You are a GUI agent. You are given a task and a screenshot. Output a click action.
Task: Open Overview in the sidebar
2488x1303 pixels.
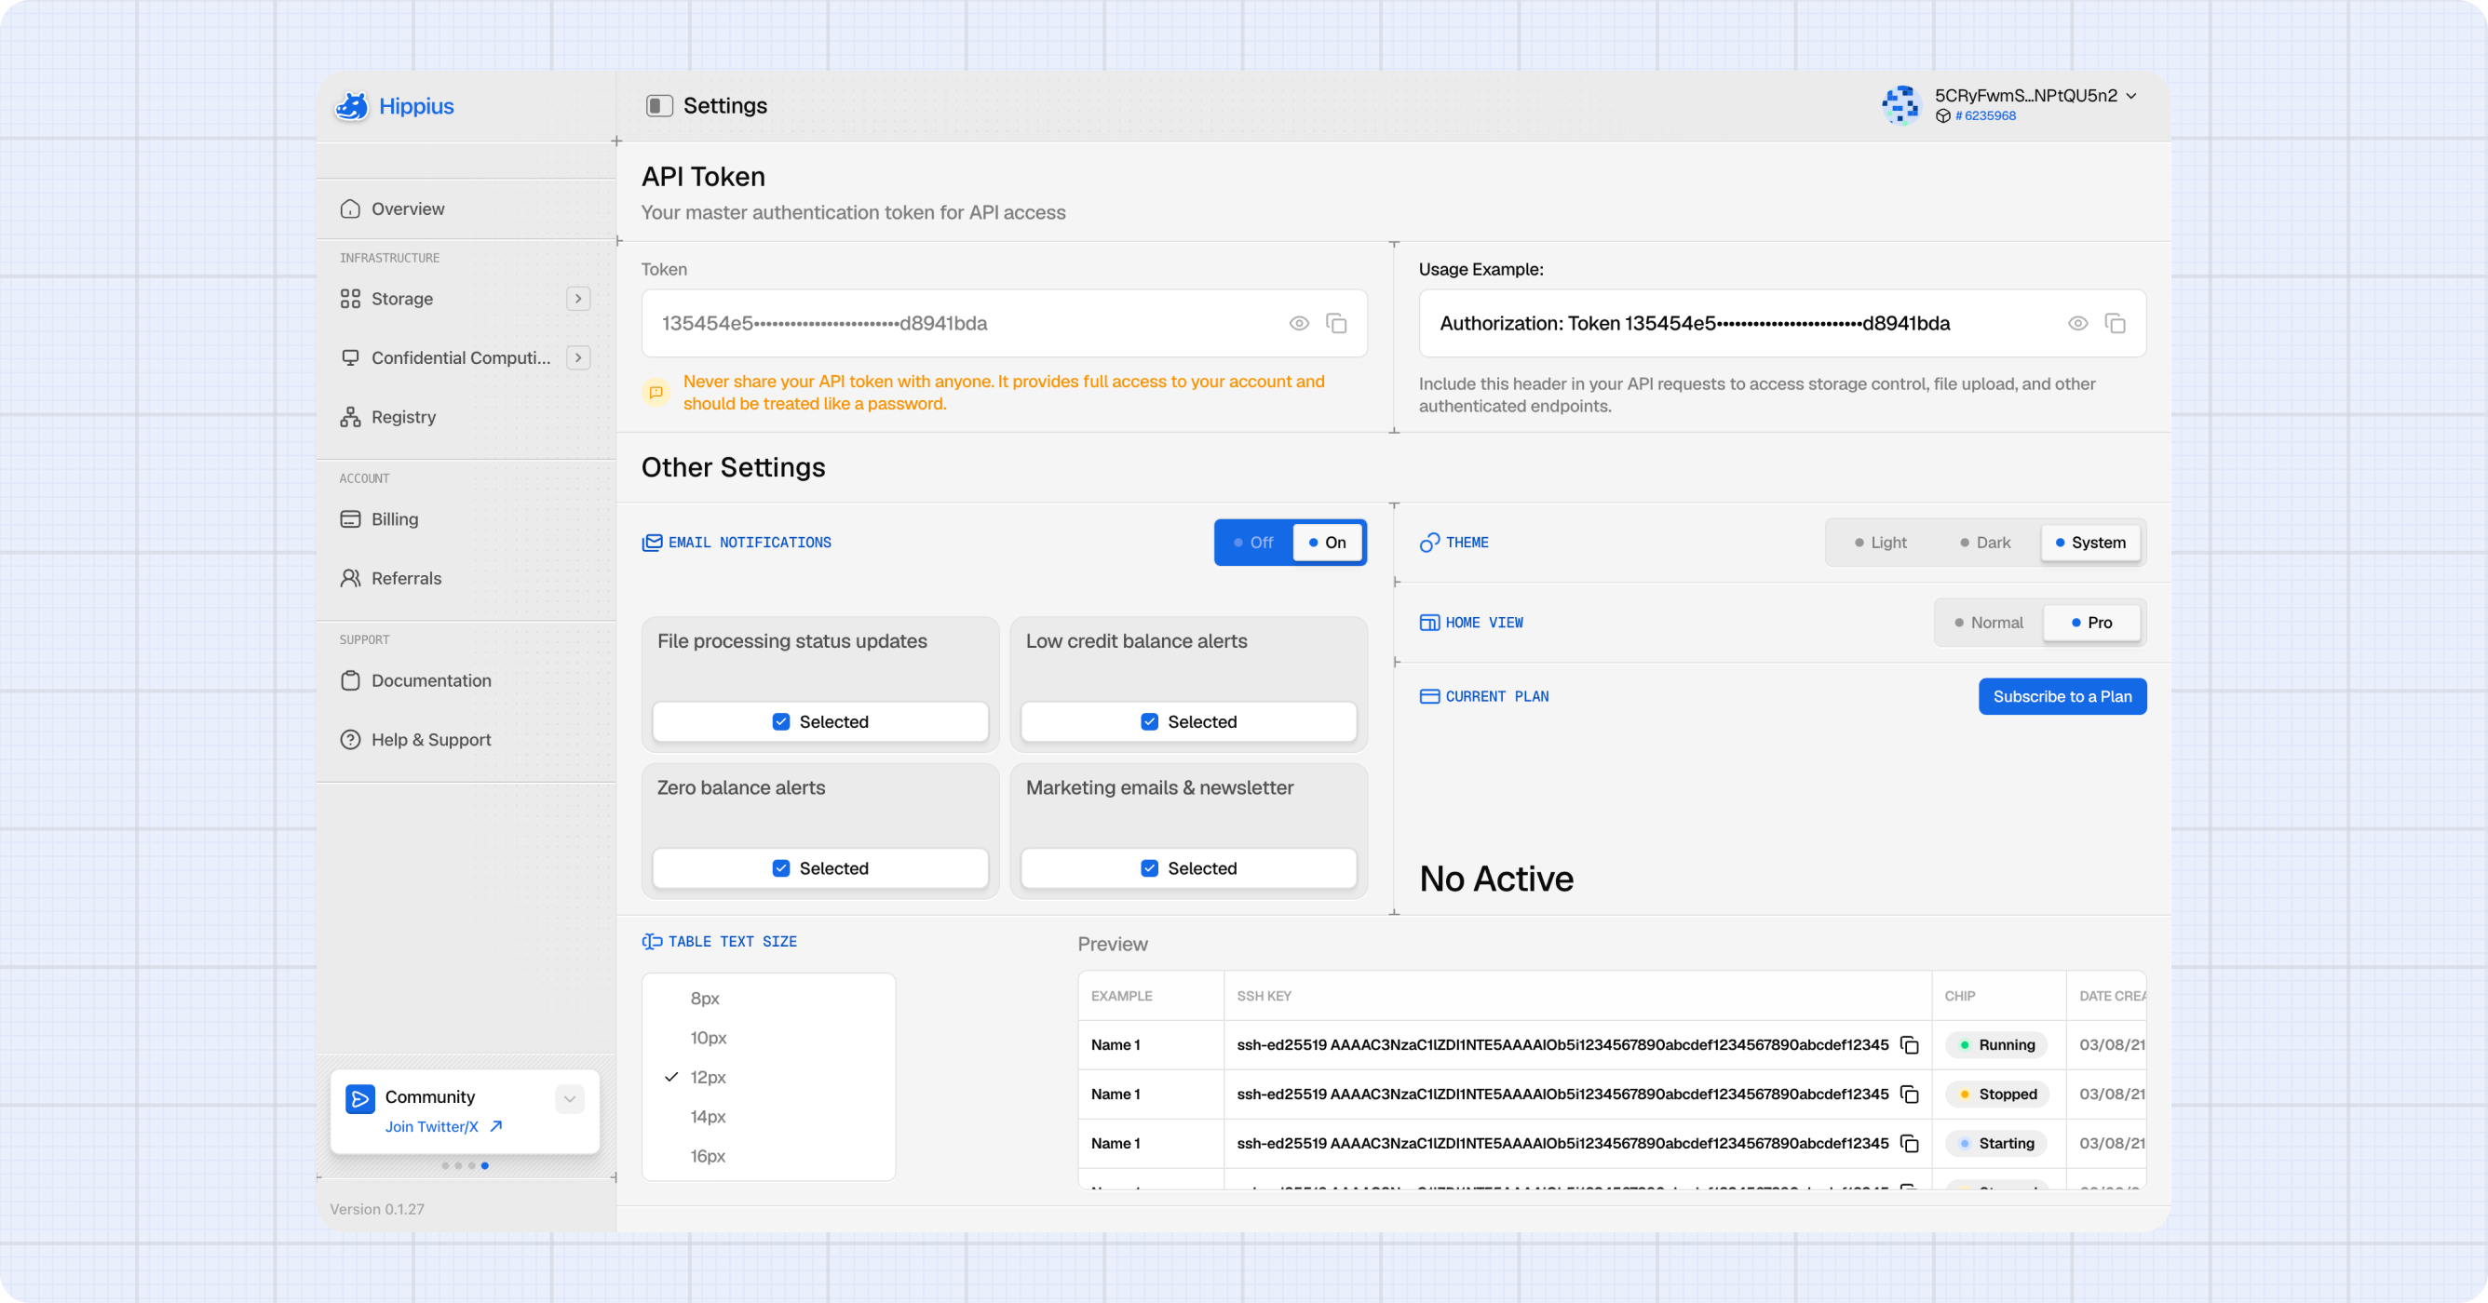466,208
